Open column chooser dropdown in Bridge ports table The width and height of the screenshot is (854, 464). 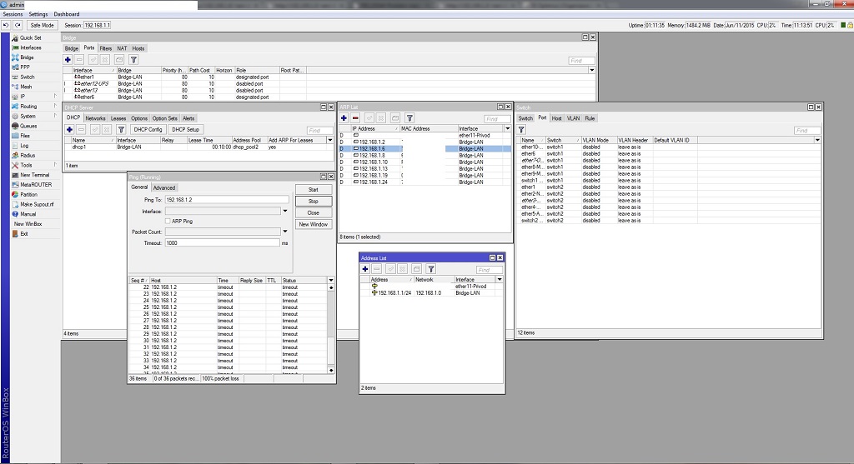pyautogui.click(x=591, y=70)
